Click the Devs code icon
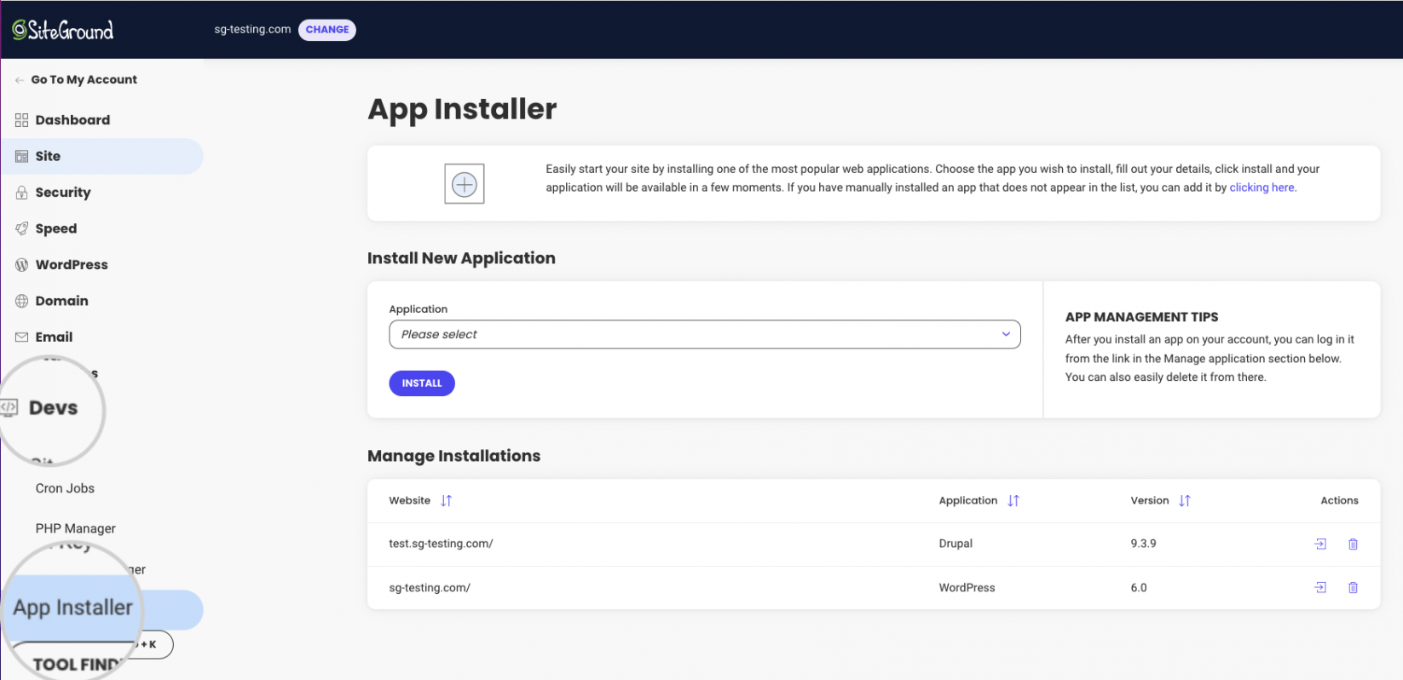1403x680 pixels. [x=9, y=407]
